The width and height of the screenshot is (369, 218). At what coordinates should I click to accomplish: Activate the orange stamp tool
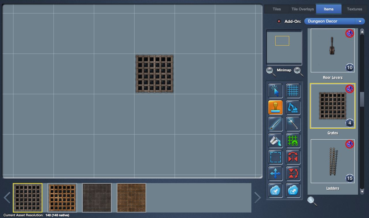pyautogui.click(x=275, y=107)
